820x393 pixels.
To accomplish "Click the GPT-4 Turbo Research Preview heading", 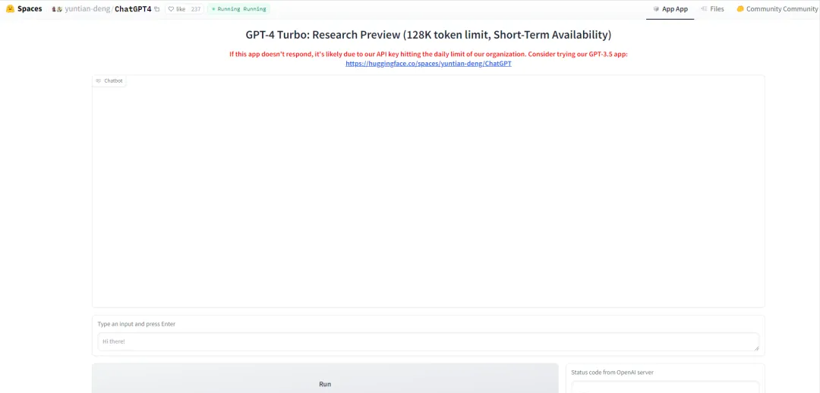I will (x=428, y=35).
